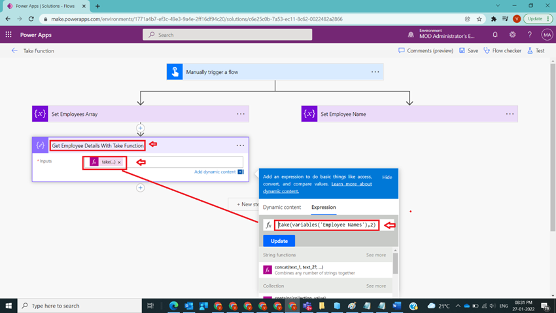Open Microsoft Teams from taskbar
Image resolution: width=556 pixels, height=313 pixels.
(x=307, y=306)
